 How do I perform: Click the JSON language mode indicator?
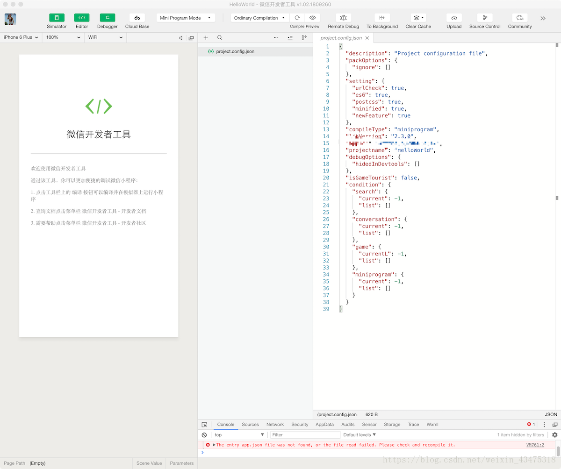point(551,414)
